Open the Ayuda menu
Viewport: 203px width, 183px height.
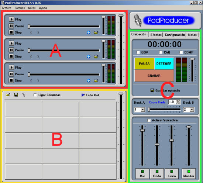43,8
